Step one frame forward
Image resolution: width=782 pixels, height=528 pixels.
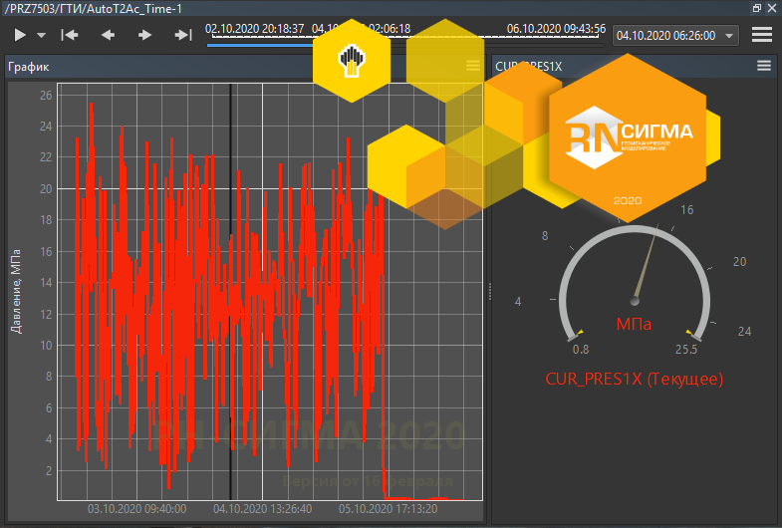pos(145,35)
